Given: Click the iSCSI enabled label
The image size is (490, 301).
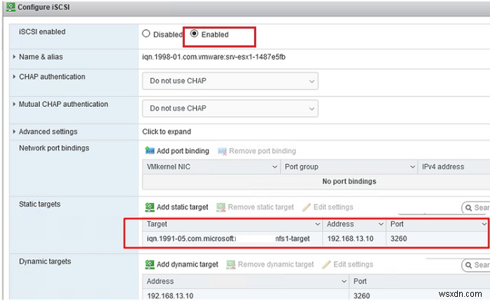Looking at the screenshot, I should (x=42, y=32).
